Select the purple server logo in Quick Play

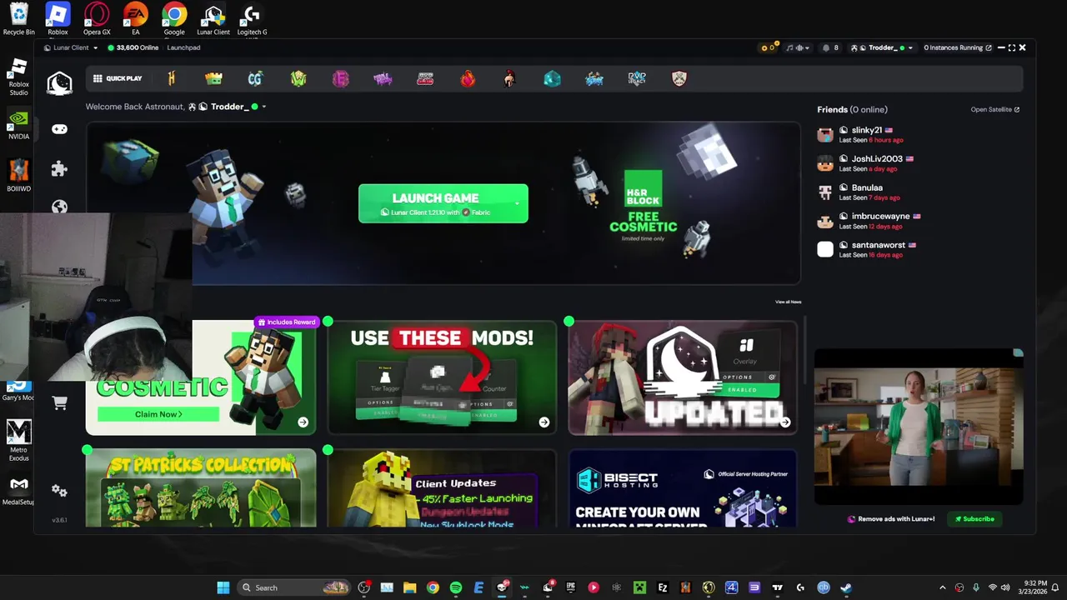[383, 78]
